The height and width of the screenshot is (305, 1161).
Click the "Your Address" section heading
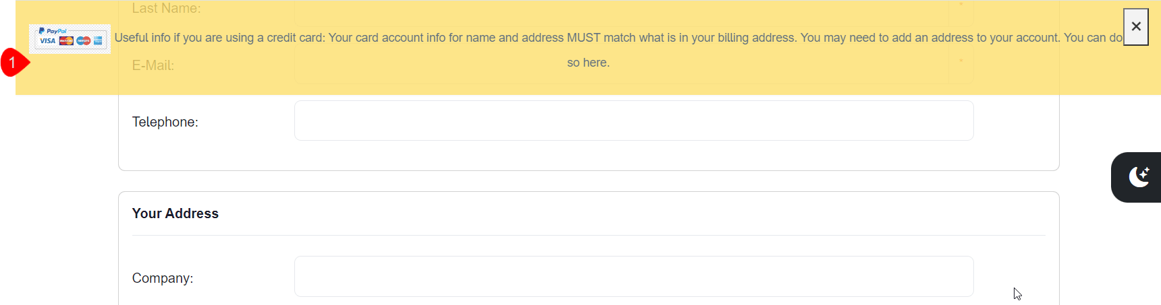(x=175, y=213)
